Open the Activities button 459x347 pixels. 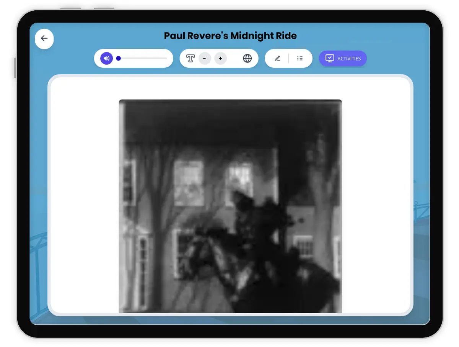(x=343, y=59)
